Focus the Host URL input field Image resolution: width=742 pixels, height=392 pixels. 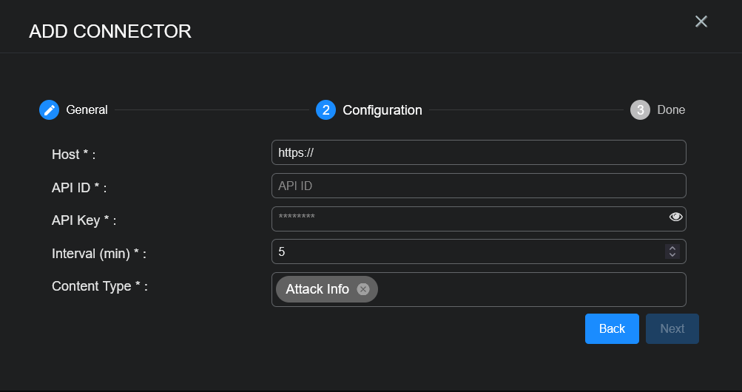click(x=479, y=152)
